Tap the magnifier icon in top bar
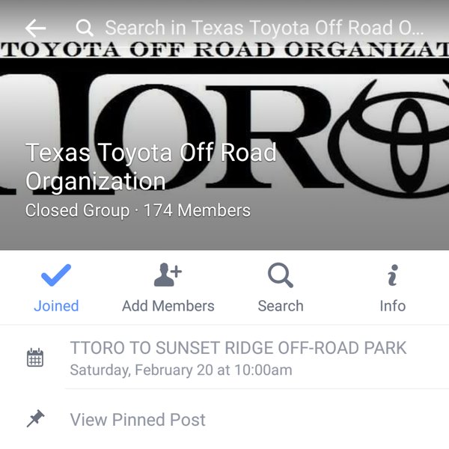 [85, 28]
